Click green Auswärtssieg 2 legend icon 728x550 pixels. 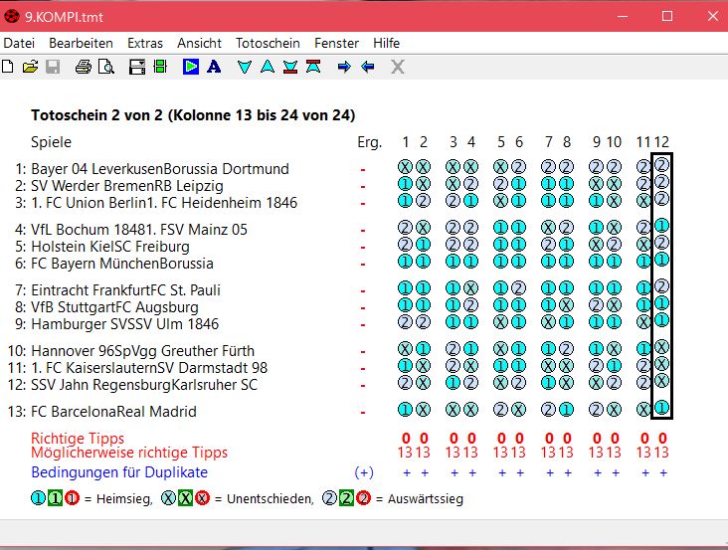point(346,498)
